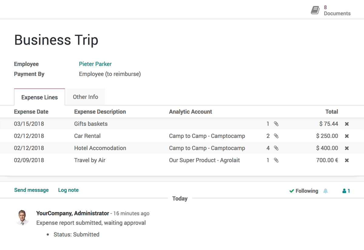Open Pieter Parker employee record
The height and width of the screenshot is (250, 364).
click(x=95, y=64)
